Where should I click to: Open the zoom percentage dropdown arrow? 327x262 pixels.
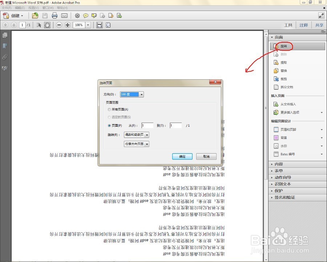88,25
